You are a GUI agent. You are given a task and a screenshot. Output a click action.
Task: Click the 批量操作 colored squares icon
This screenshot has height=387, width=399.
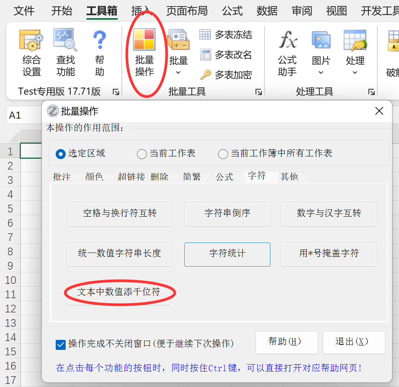point(144,40)
